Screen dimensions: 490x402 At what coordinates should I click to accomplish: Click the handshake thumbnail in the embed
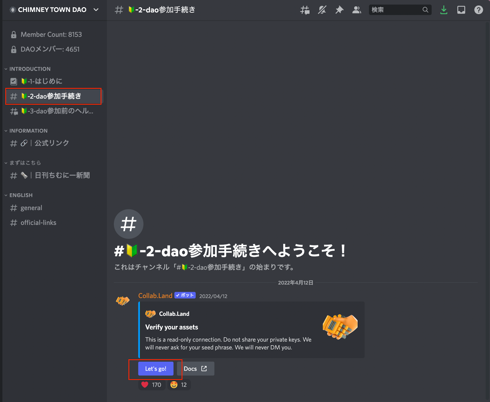[x=340, y=326]
